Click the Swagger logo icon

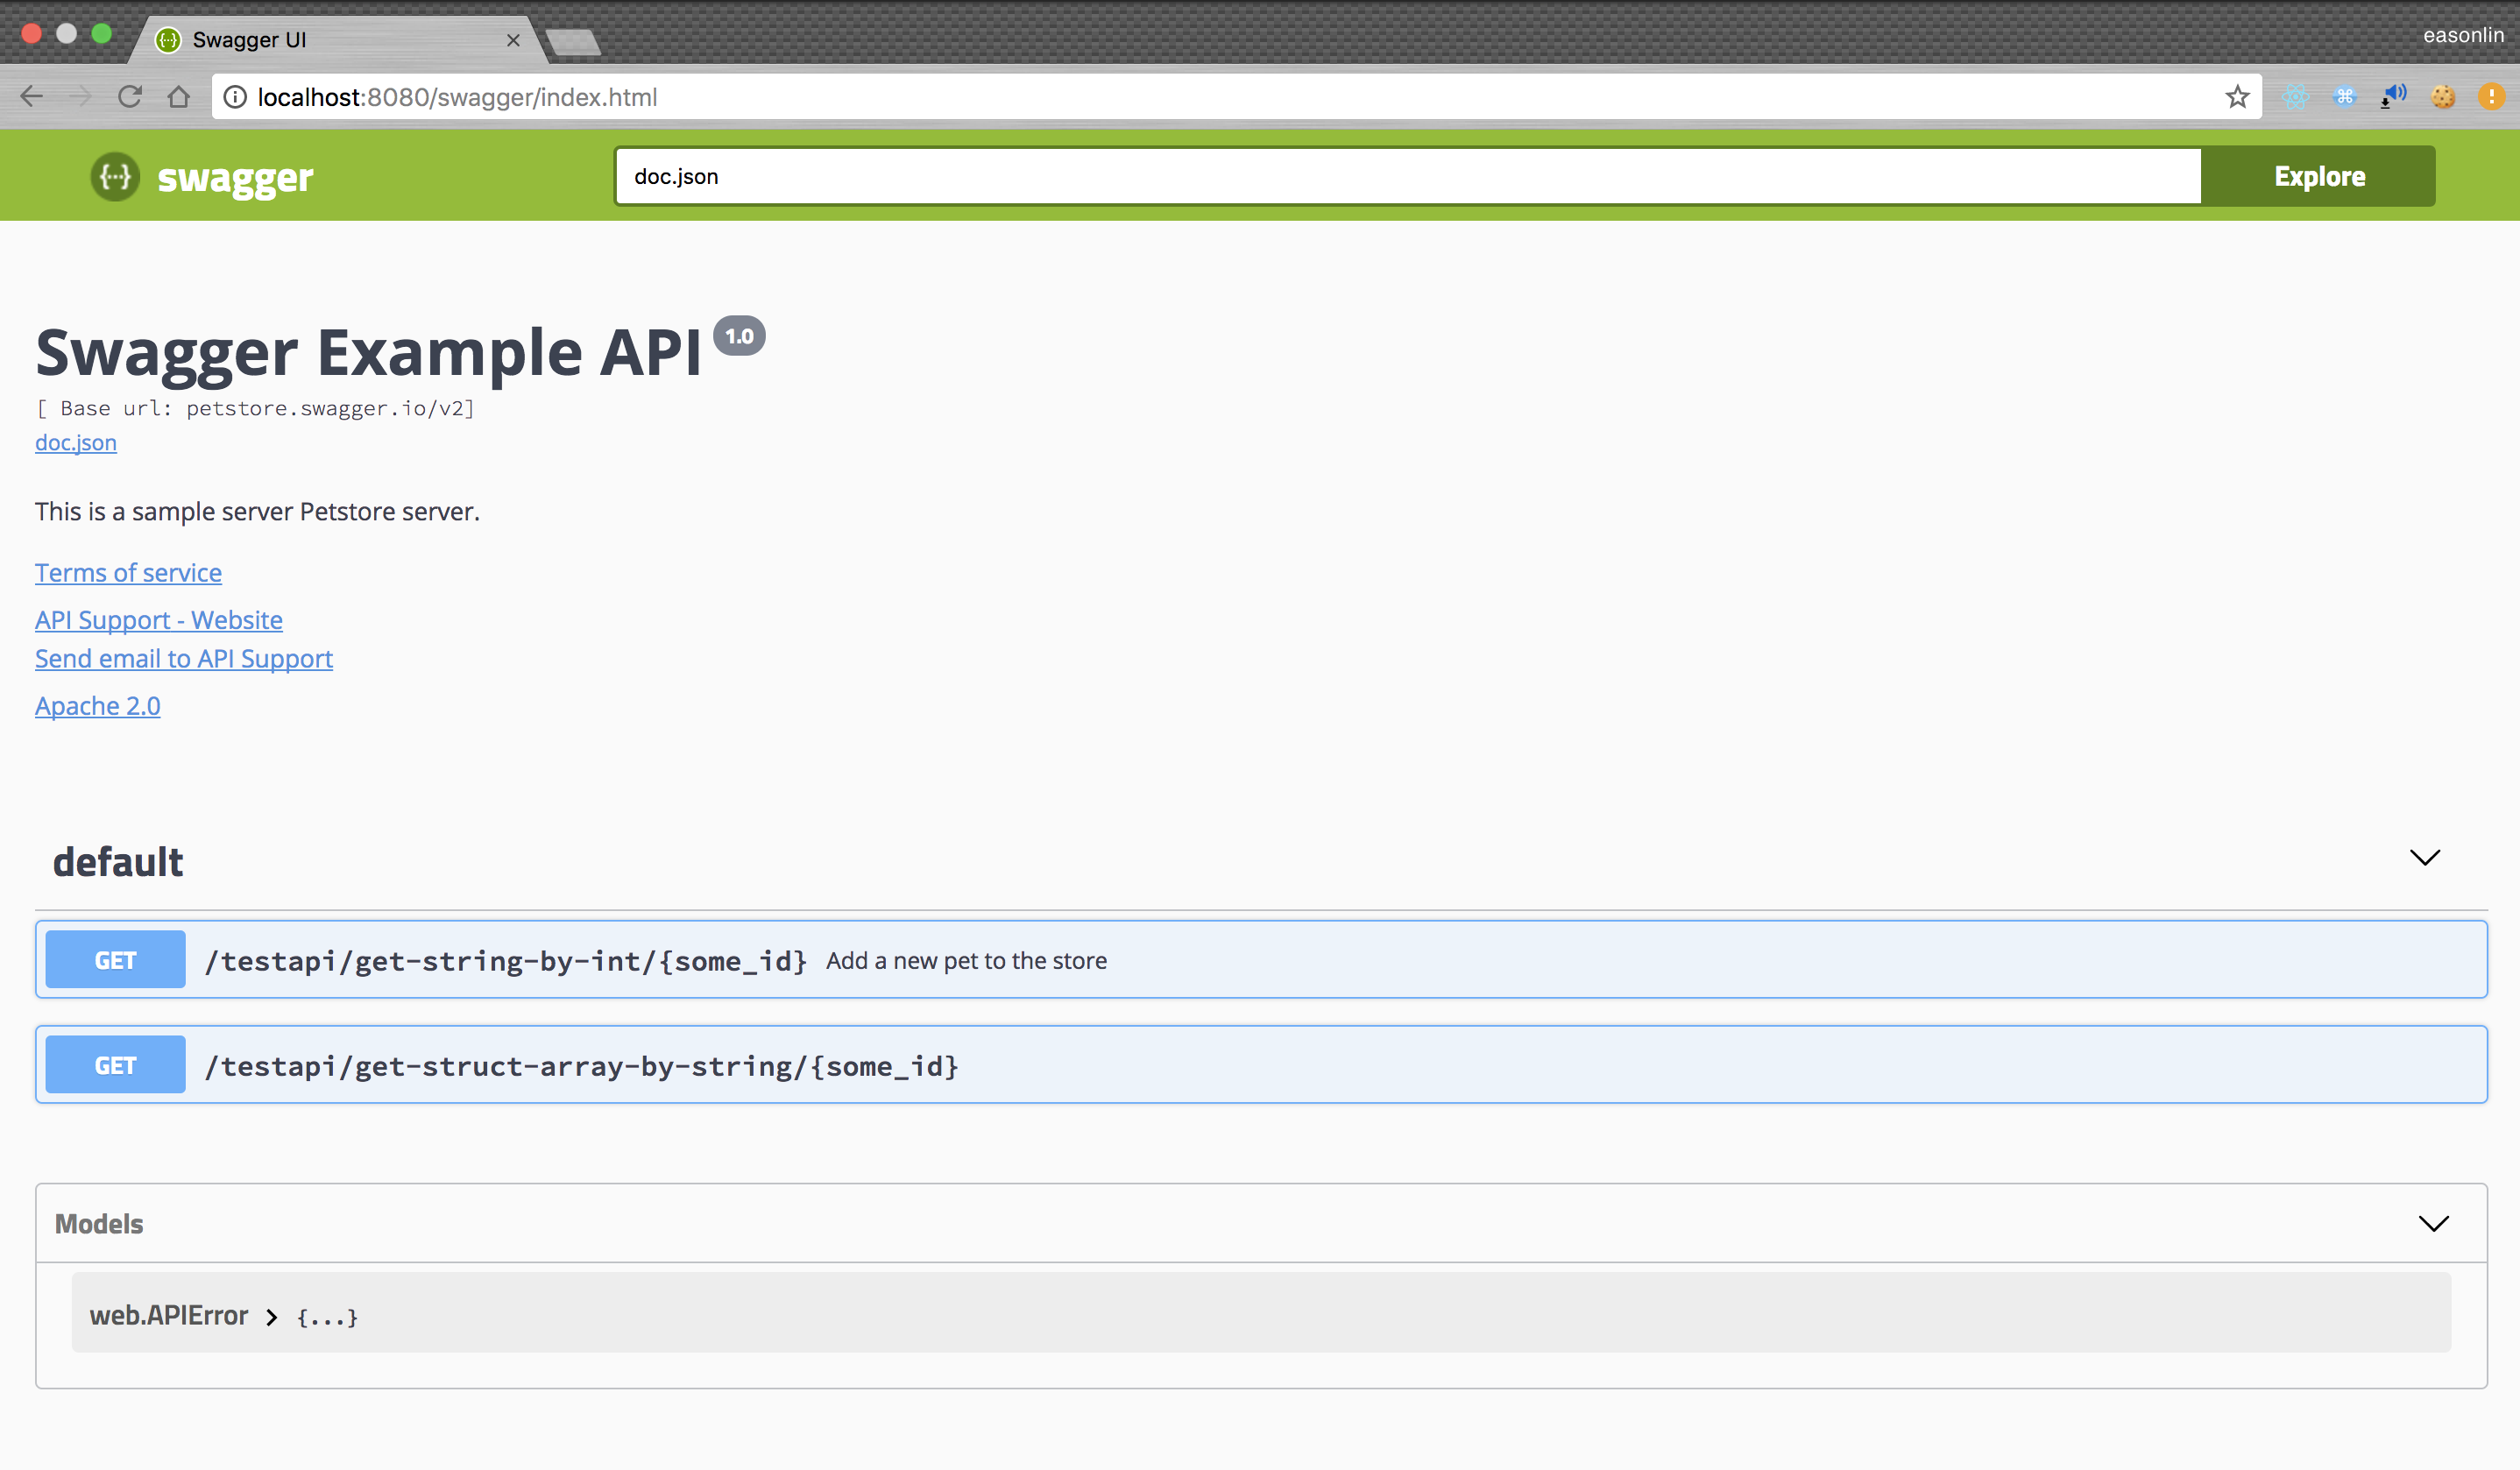[116, 175]
